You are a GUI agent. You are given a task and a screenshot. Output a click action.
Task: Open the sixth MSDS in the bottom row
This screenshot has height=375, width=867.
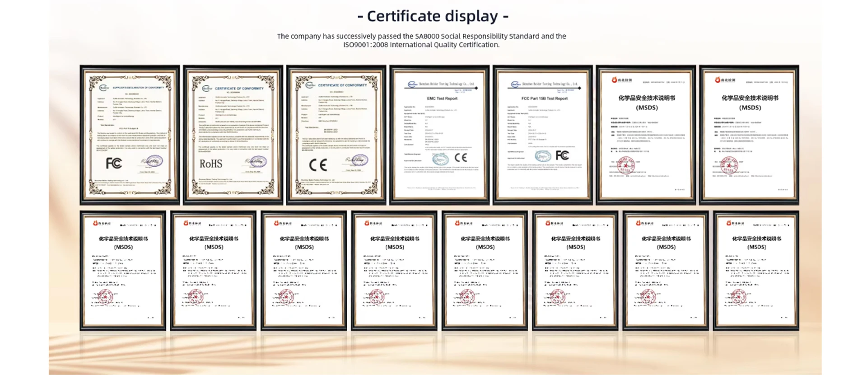pyautogui.click(x=575, y=271)
